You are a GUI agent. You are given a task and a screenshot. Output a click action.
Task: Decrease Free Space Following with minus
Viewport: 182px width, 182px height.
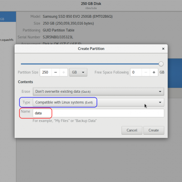pyautogui.click(x=146, y=72)
